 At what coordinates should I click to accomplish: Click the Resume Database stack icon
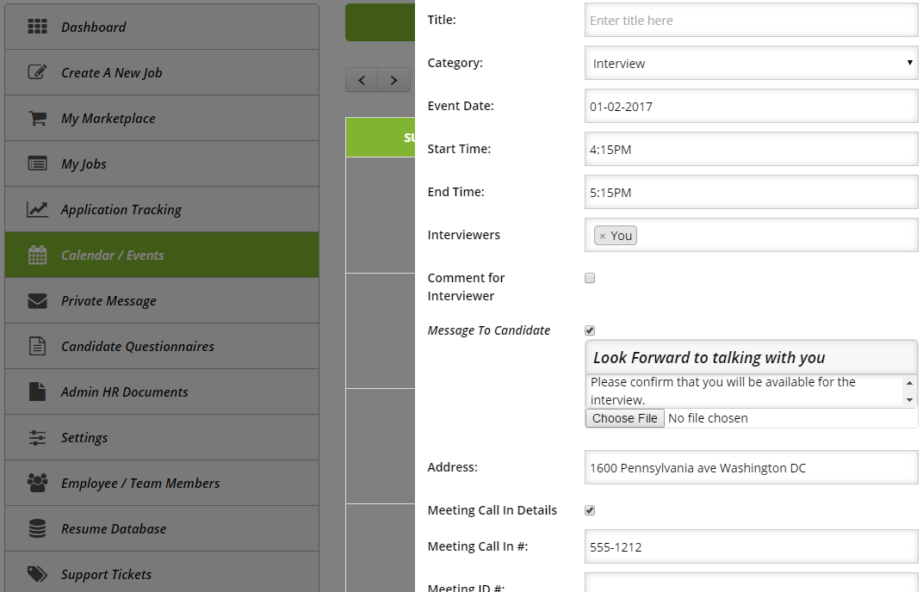[37, 528]
